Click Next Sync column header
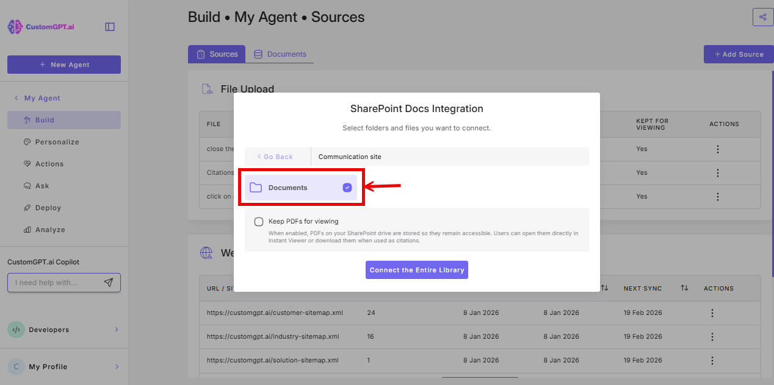Image resolution: width=774 pixels, height=385 pixels. pyautogui.click(x=643, y=288)
